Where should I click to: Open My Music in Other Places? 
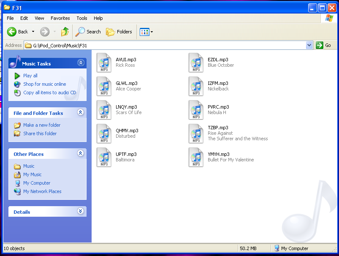(x=33, y=174)
